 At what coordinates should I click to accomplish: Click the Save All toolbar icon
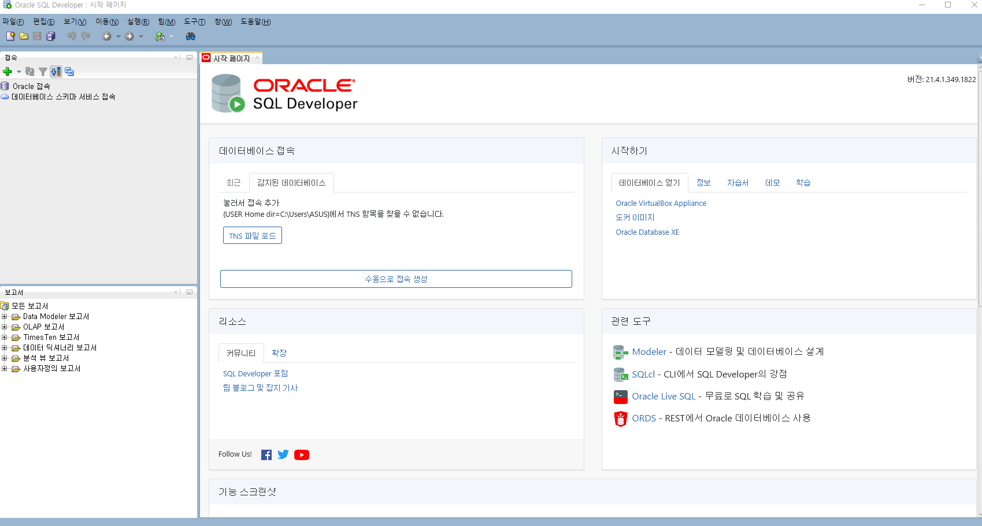pyautogui.click(x=51, y=36)
